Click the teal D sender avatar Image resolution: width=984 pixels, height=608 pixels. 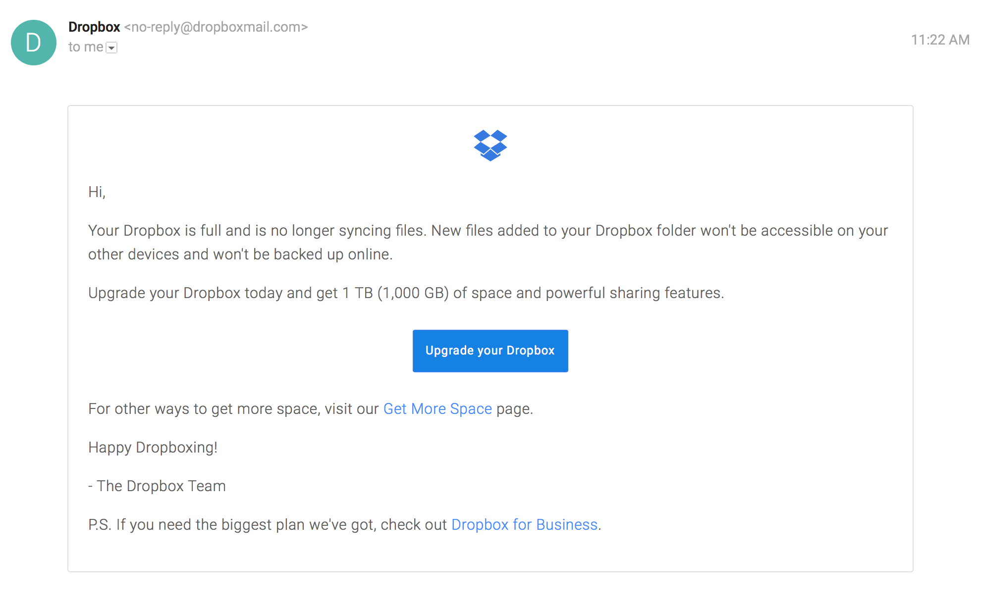34,43
